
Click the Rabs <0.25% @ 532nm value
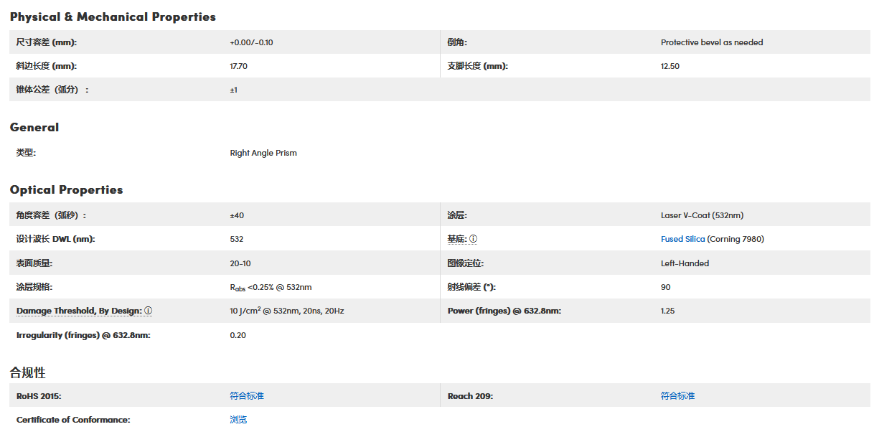click(x=271, y=288)
